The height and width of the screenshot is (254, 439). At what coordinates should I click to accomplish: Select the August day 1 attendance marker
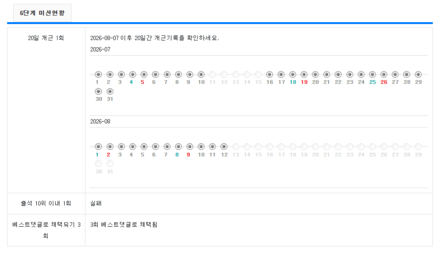pyautogui.click(x=98, y=146)
